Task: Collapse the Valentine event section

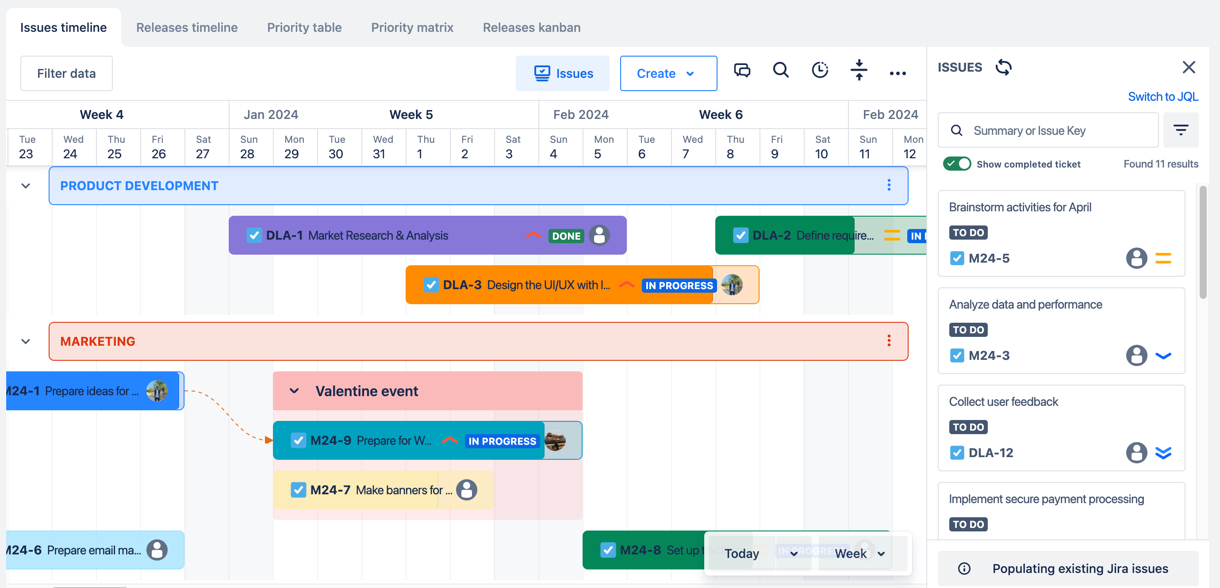Action: click(x=294, y=390)
